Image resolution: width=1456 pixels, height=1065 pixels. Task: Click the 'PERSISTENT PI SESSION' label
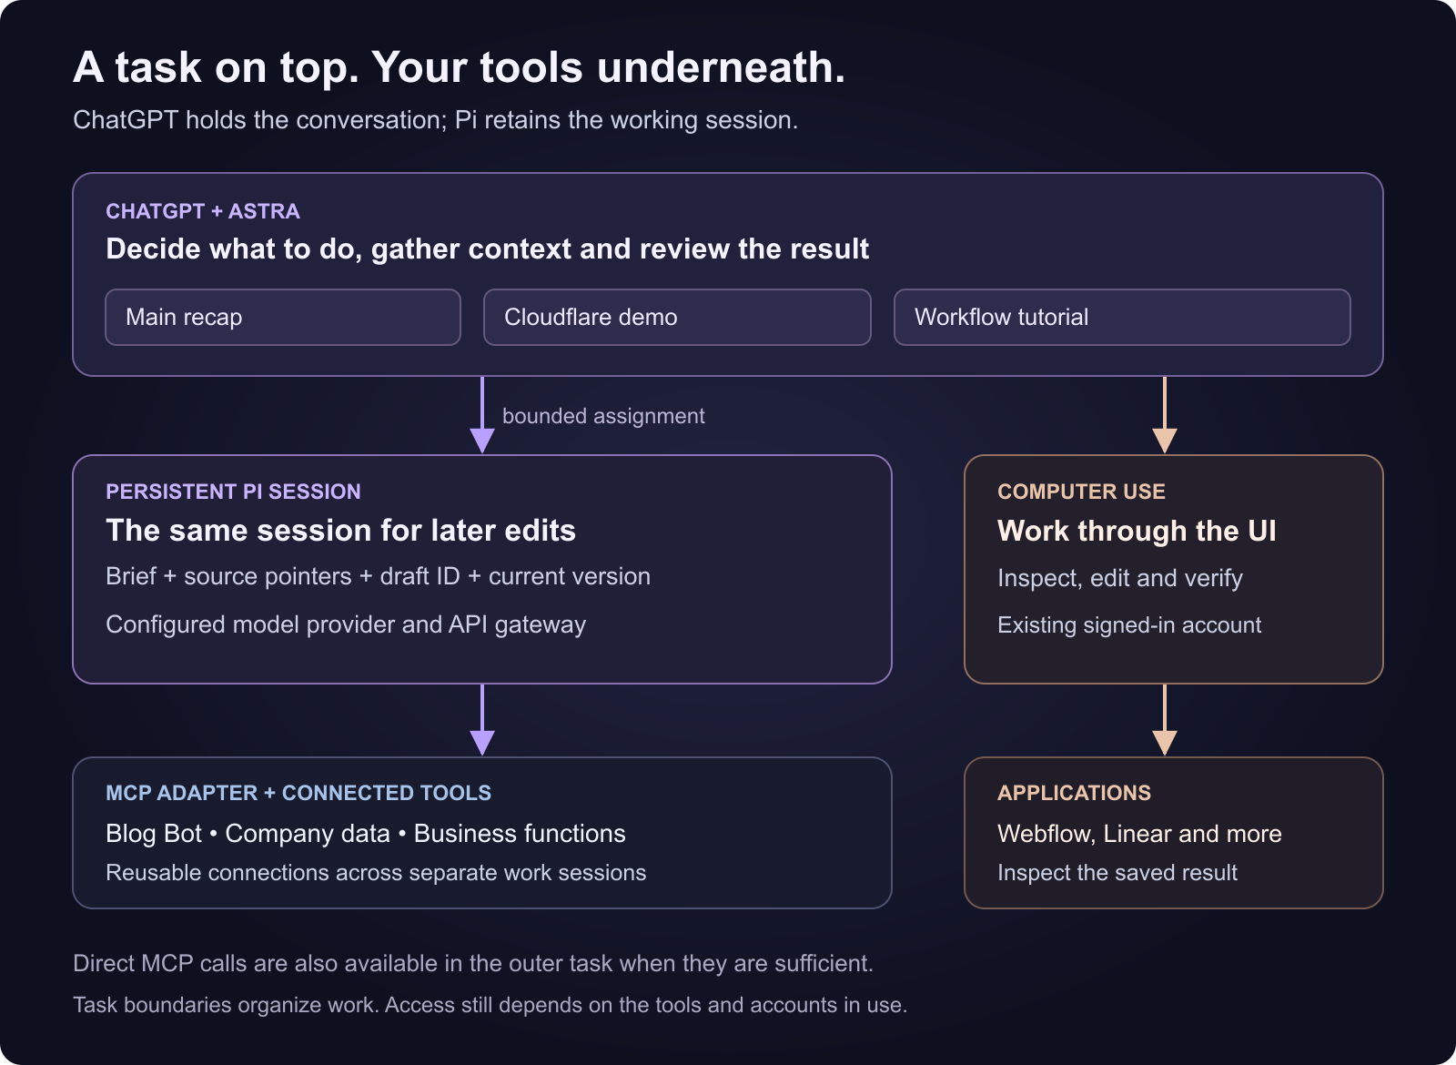[x=233, y=492]
